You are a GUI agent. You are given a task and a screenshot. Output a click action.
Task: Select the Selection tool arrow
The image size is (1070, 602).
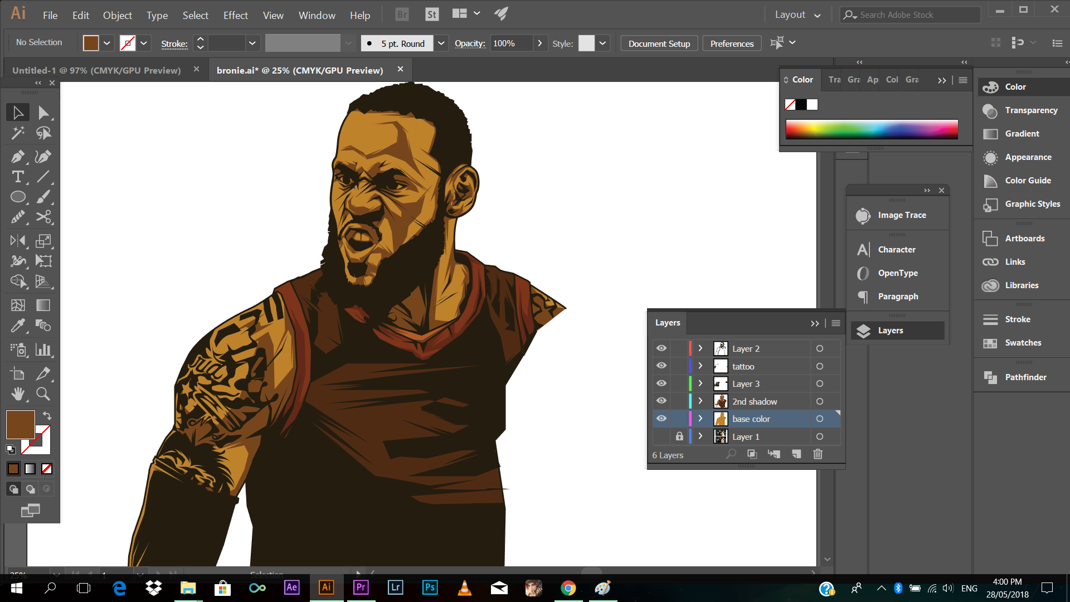coord(18,113)
